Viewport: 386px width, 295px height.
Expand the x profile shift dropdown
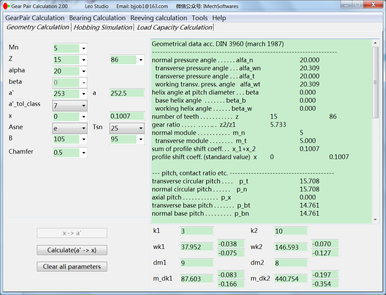84,116
